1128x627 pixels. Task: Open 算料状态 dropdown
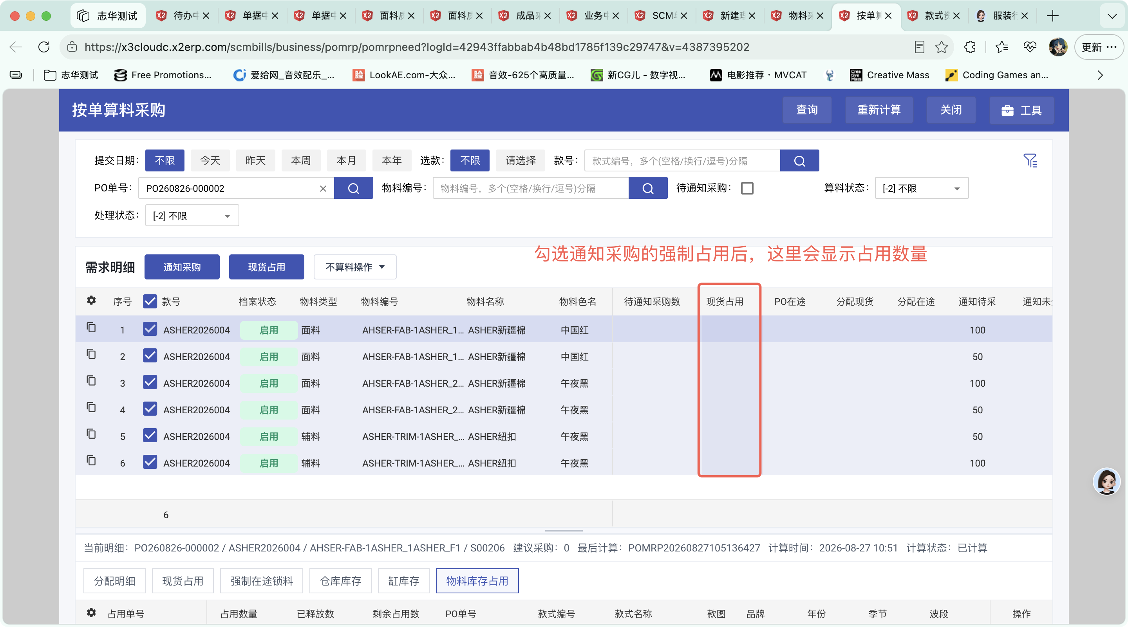921,188
